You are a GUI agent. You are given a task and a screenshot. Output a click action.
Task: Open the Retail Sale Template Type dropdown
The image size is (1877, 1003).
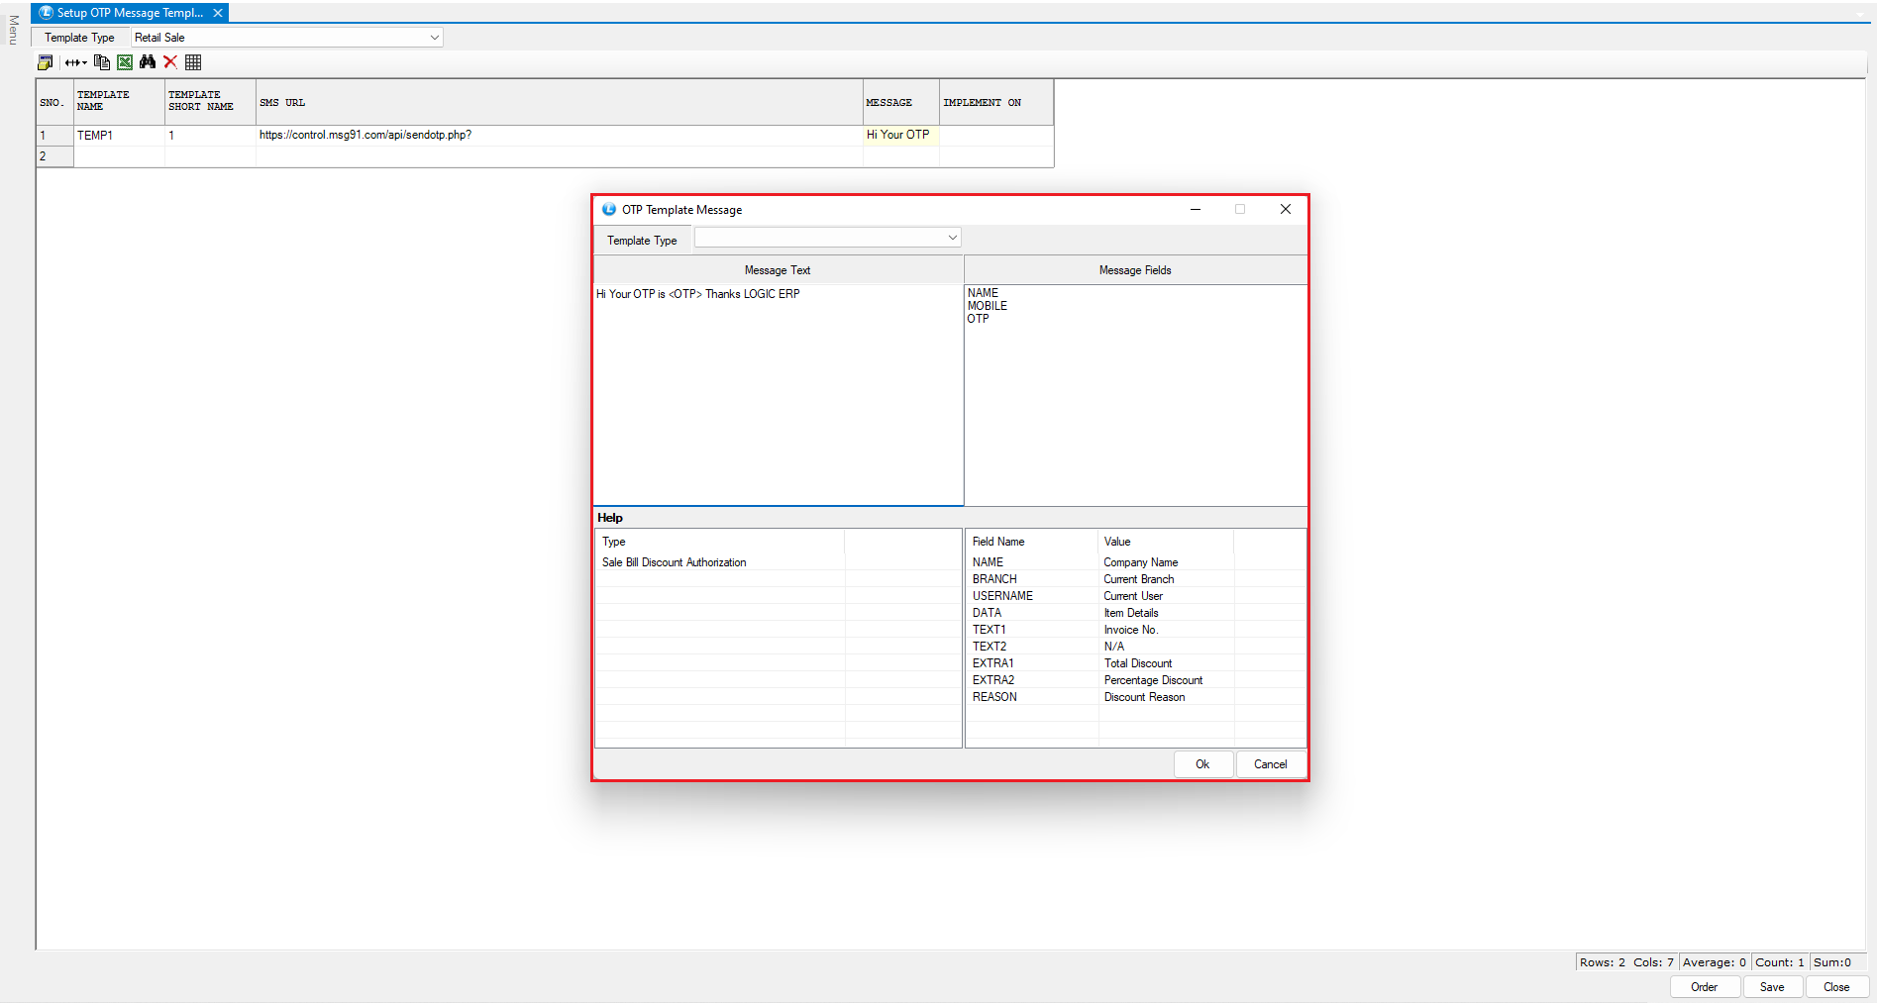(434, 38)
